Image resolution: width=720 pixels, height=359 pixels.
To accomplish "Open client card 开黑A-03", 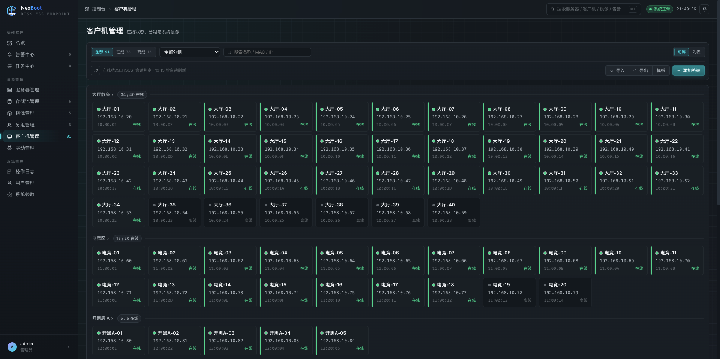I will click(x=230, y=340).
